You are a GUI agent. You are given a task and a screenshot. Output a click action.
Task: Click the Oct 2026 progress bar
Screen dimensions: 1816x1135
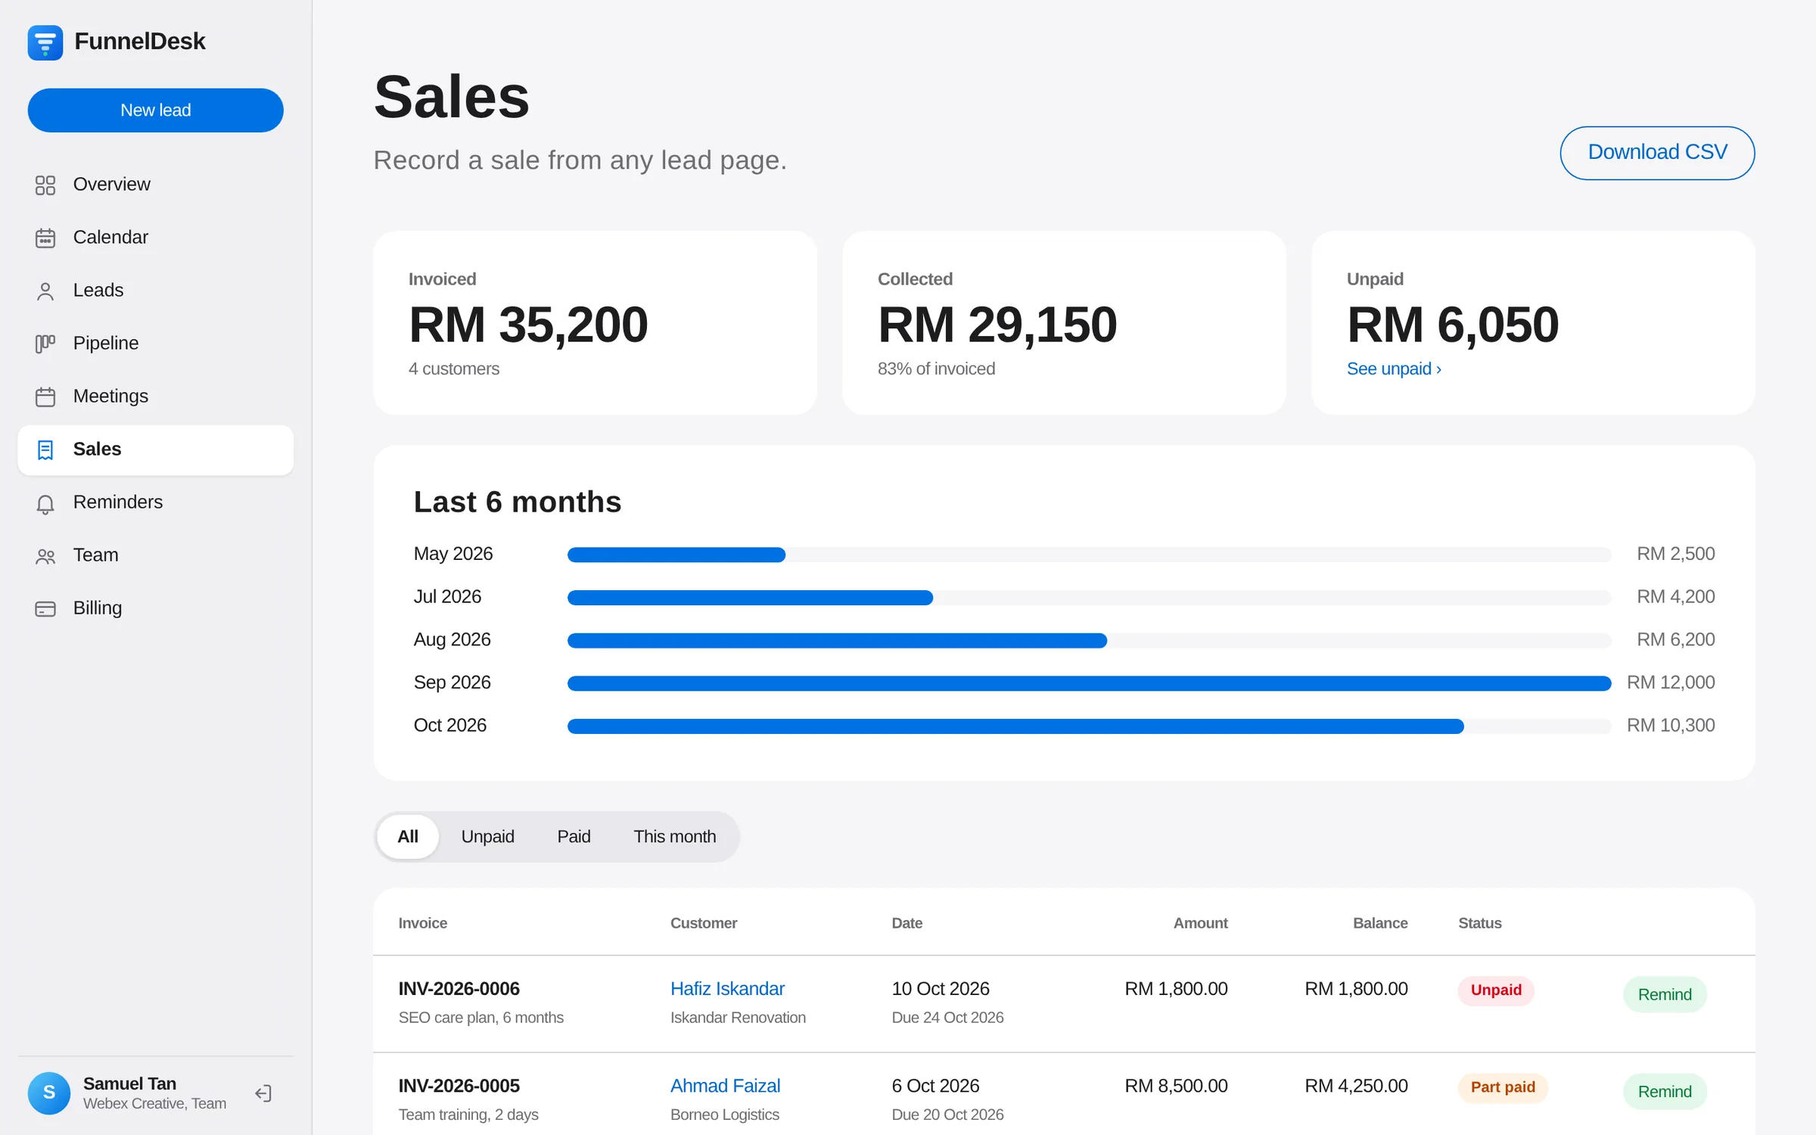tap(1090, 726)
